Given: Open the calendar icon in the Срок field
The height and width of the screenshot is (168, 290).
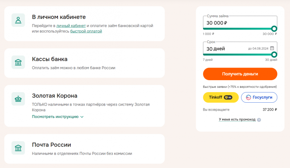Looking at the screenshot, I should point(272,48).
